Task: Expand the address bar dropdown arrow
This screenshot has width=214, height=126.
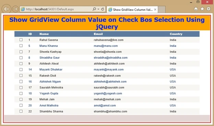Action: (98, 9)
